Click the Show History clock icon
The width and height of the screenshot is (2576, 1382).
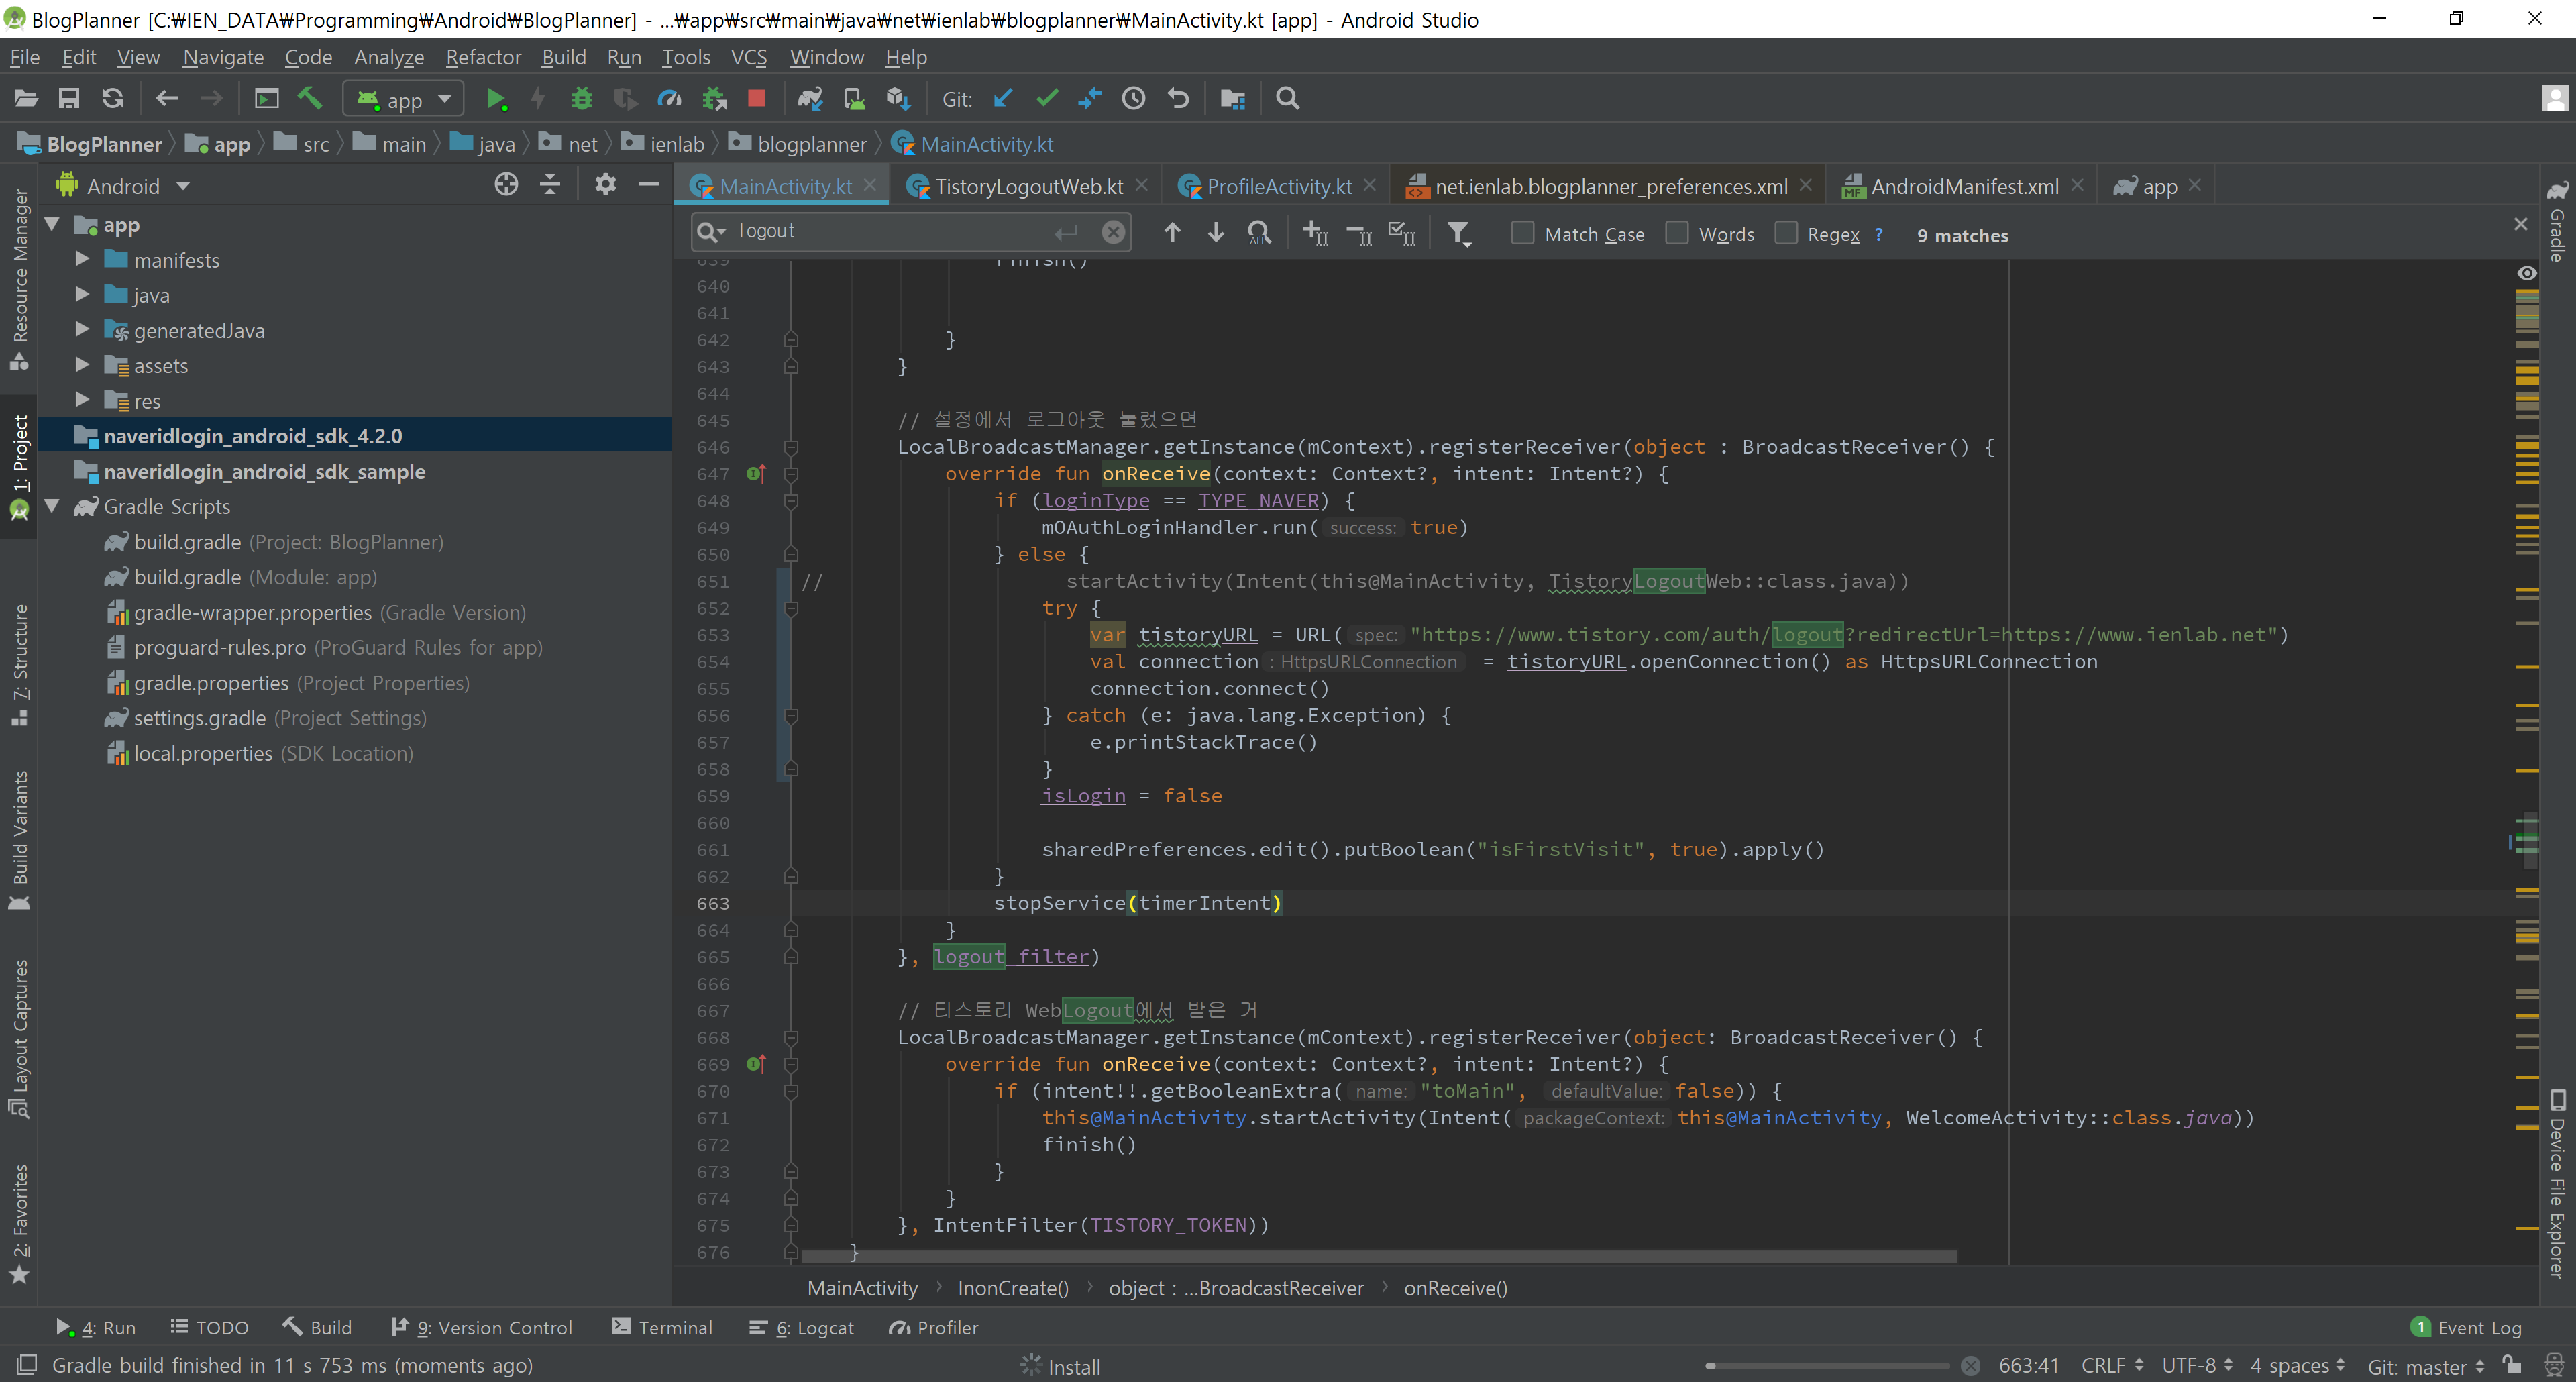(1133, 99)
